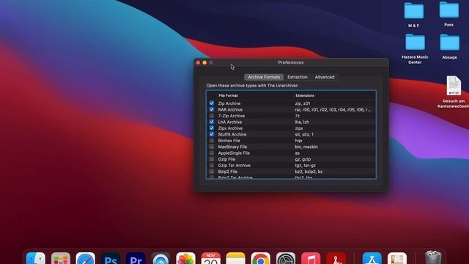Minimize the Preferences window

pyautogui.click(x=204, y=62)
